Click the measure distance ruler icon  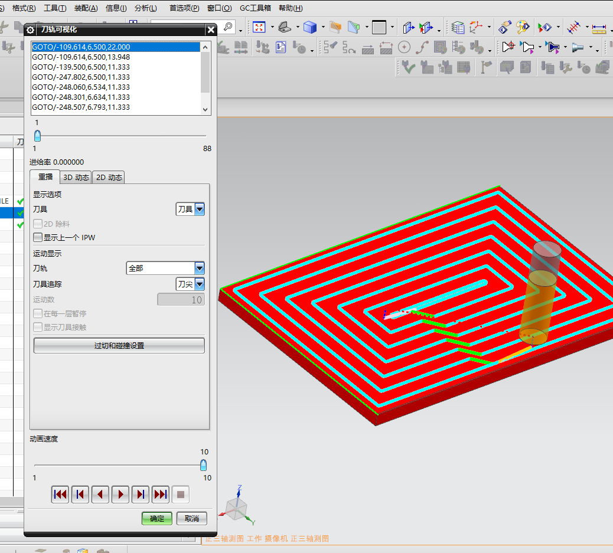point(599,28)
